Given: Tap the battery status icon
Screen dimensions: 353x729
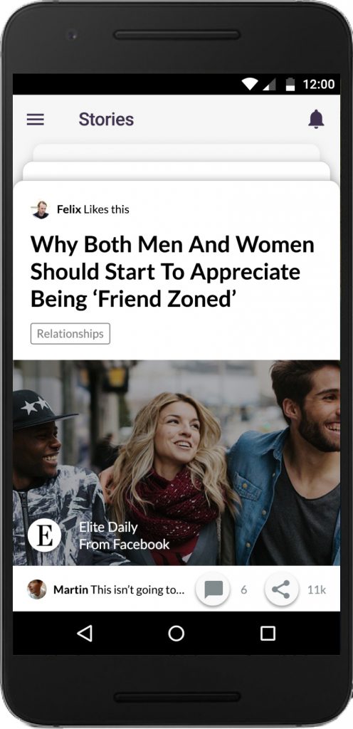Looking at the screenshot, I should pos(290,84).
